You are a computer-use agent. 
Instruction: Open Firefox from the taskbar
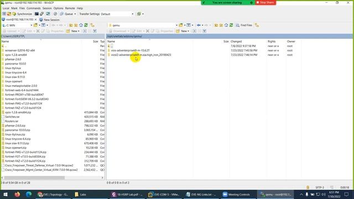[x=17, y=194]
